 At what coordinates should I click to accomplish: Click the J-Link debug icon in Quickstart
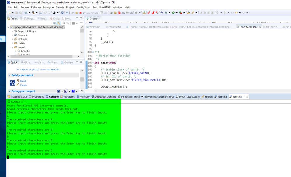(73, 91)
